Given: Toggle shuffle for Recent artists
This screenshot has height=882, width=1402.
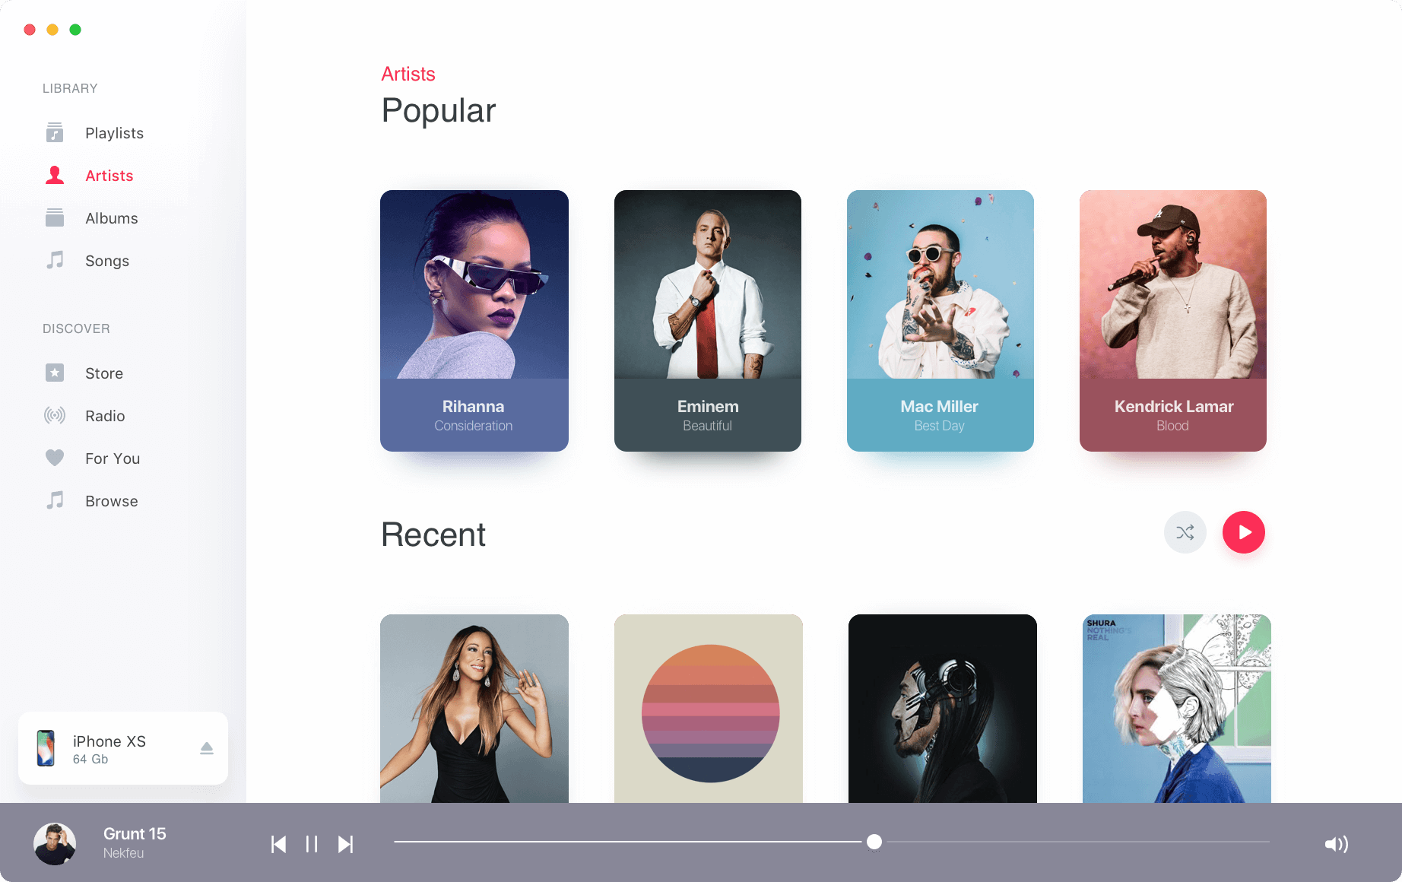Looking at the screenshot, I should 1185,532.
